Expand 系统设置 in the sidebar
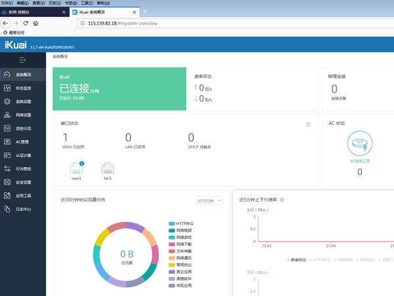394x296 pixels. (x=23, y=102)
